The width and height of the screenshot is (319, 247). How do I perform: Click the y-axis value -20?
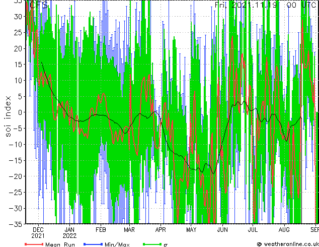click(x=16, y=176)
